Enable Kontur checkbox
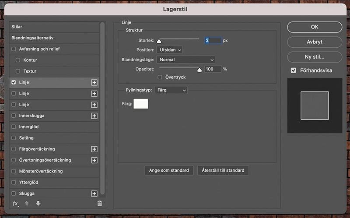The image size is (350, 218). pyautogui.click(x=18, y=60)
